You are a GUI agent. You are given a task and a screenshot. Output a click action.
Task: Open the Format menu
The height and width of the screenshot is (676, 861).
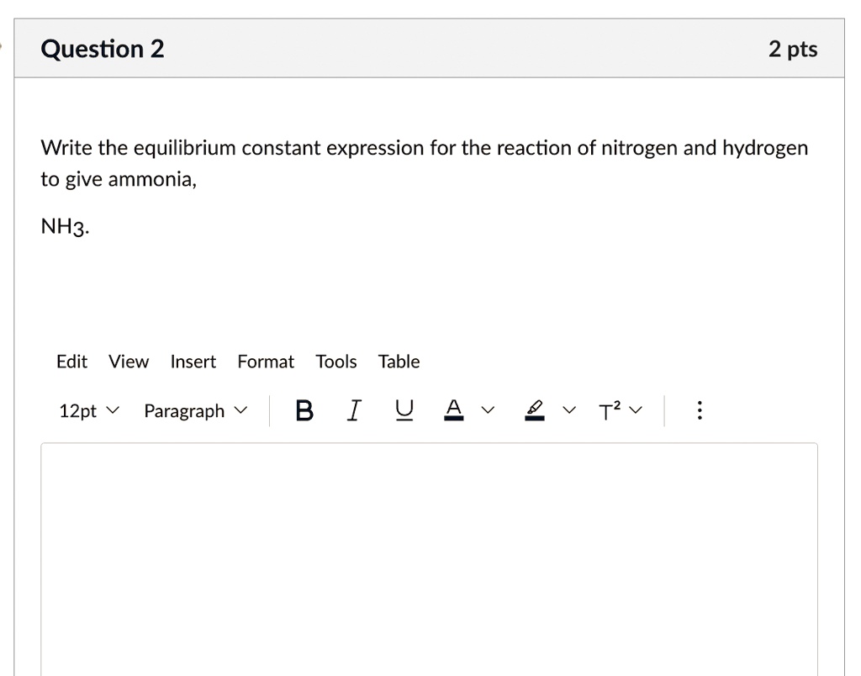[x=266, y=362]
